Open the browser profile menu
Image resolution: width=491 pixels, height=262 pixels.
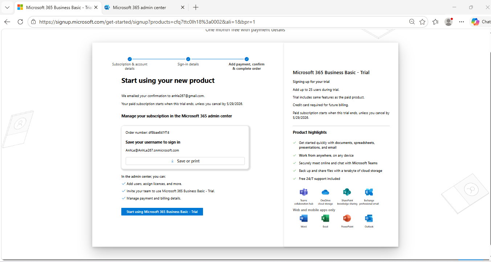click(449, 22)
